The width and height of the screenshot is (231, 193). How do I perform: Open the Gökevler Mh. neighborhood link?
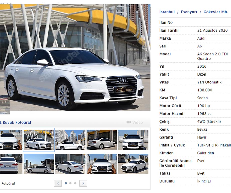click(x=215, y=12)
